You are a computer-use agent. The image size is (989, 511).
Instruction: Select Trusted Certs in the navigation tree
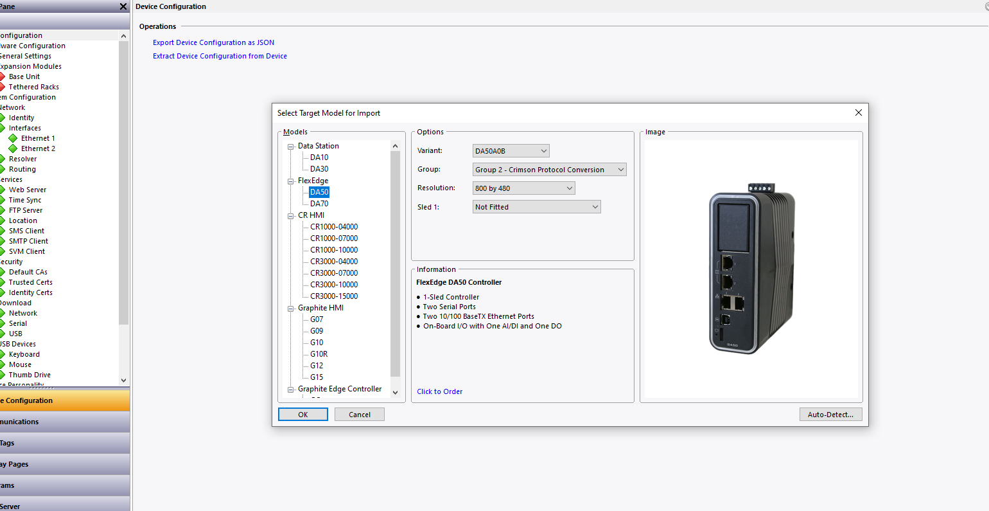pyautogui.click(x=31, y=282)
